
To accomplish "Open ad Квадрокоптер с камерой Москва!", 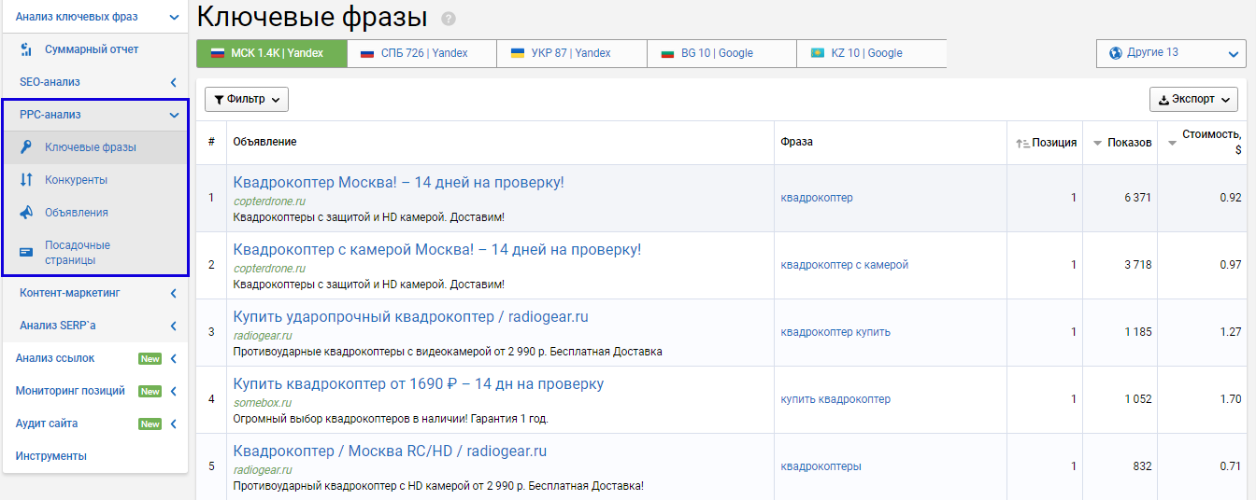I will click(437, 250).
